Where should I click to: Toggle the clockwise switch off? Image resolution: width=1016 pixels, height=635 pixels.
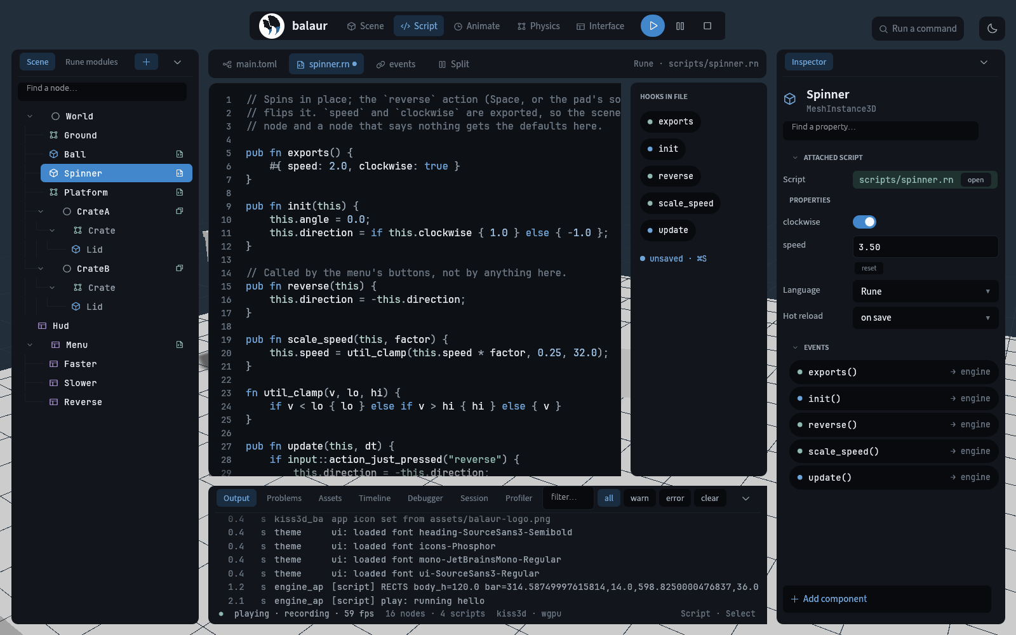point(864,222)
